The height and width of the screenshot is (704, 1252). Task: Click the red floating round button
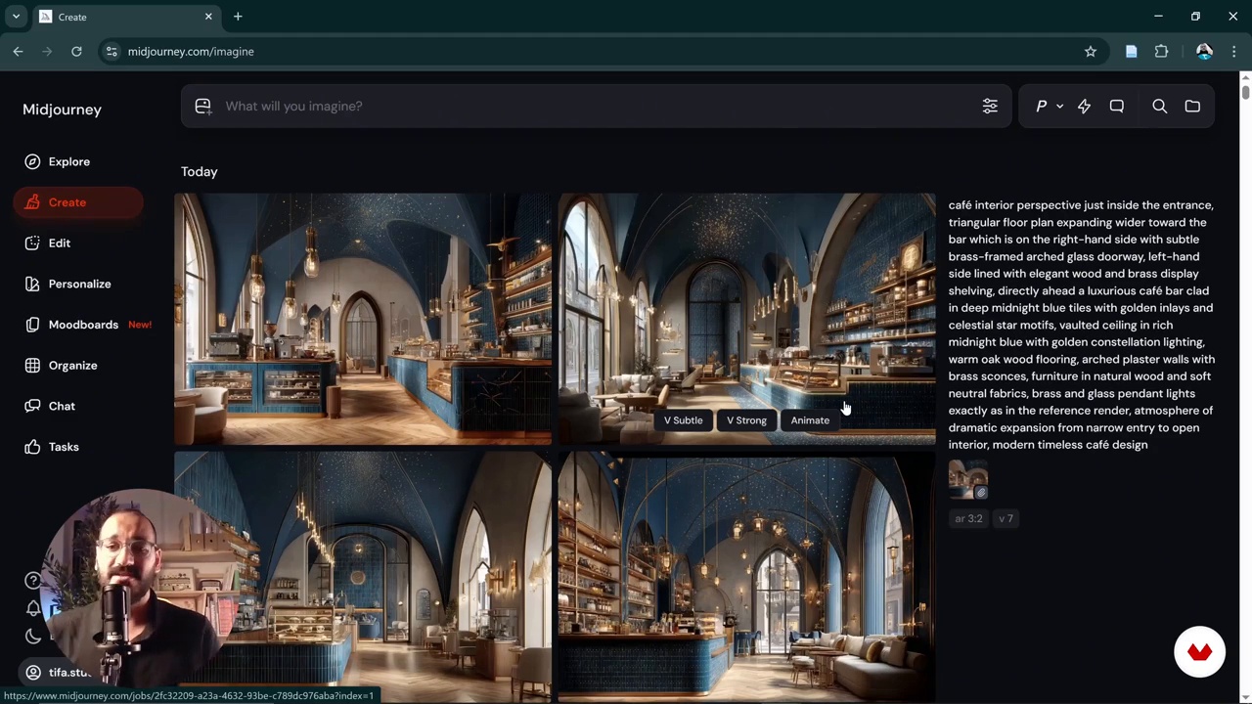pos(1200,652)
